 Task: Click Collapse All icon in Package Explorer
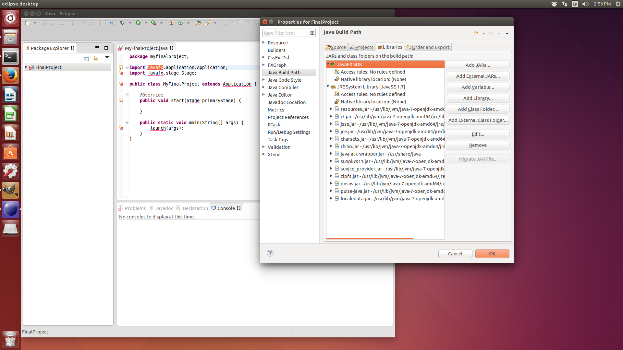[86, 59]
